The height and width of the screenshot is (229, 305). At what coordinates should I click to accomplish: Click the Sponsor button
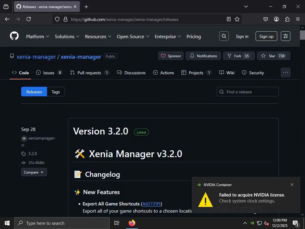tap(171, 56)
